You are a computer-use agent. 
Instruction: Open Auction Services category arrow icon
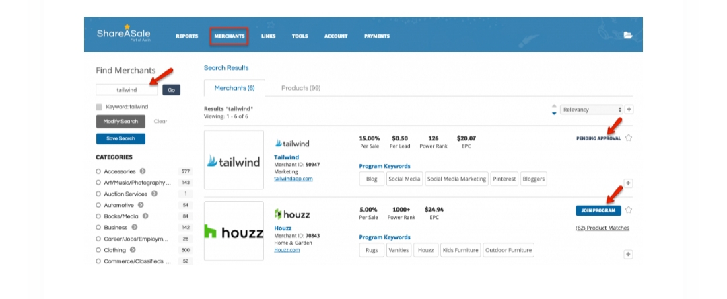(154, 194)
